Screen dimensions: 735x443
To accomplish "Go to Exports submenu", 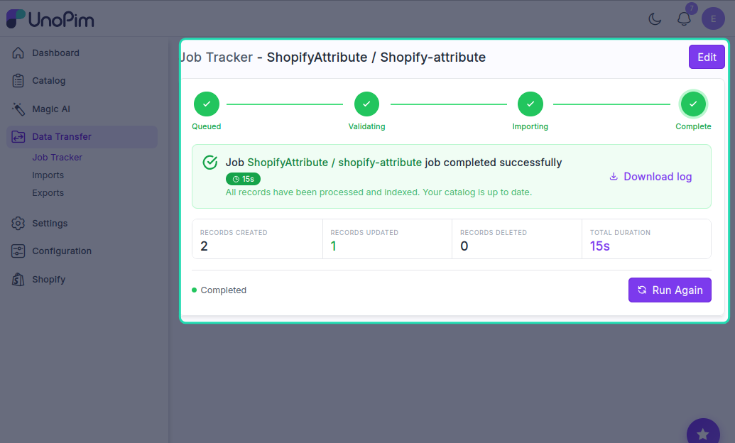I will coord(48,193).
